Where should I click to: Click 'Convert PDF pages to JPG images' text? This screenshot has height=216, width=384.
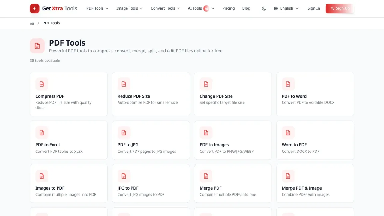coord(147,151)
